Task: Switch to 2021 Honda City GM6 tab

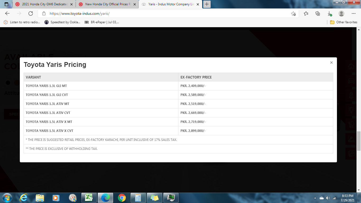Action: 44,4
